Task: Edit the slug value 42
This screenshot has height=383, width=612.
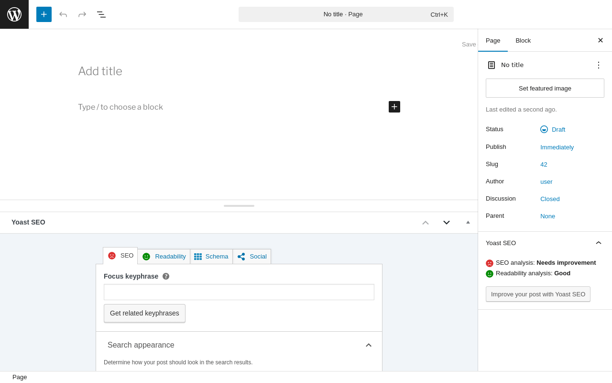Action: (x=544, y=164)
